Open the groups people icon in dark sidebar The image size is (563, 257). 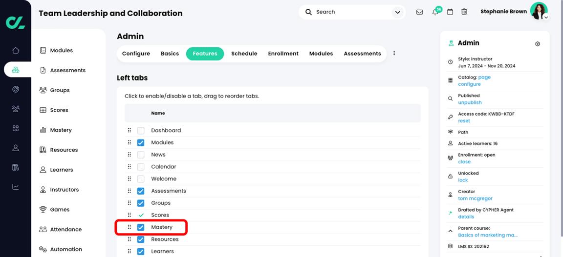pyautogui.click(x=16, y=109)
